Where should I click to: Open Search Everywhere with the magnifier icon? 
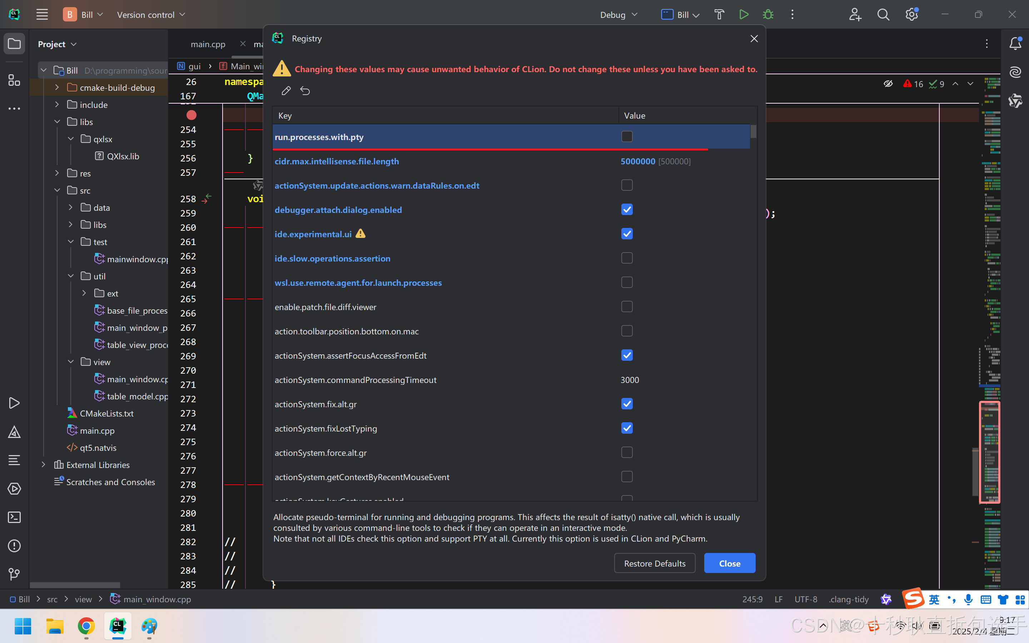pos(883,14)
